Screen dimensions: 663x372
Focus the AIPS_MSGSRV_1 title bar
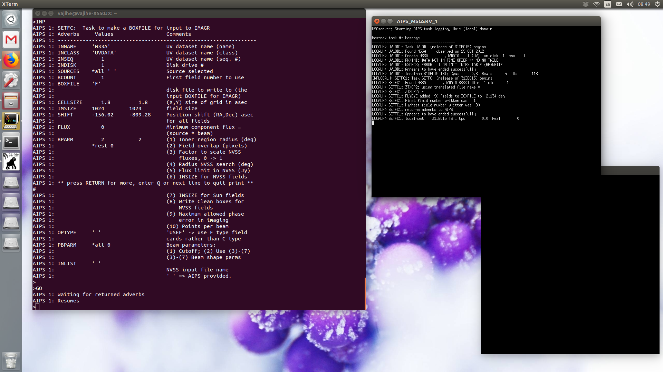pyautogui.click(x=501, y=21)
